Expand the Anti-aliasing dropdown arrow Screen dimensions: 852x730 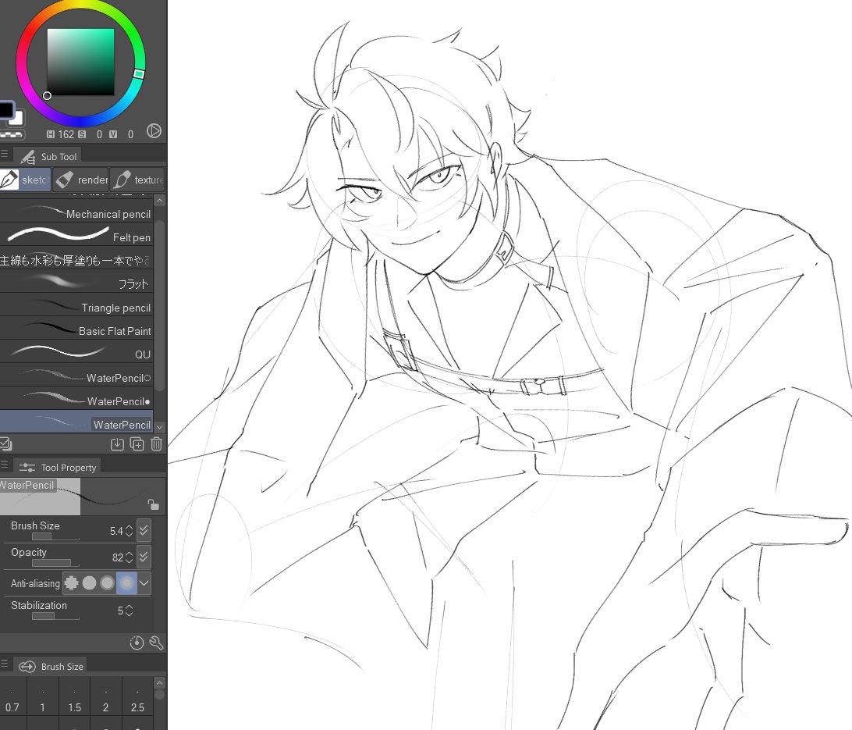pos(144,583)
